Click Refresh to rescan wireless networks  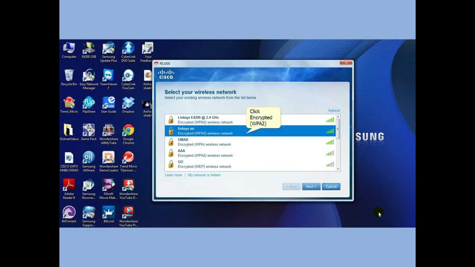pyautogui.click(x=334, y=111)
